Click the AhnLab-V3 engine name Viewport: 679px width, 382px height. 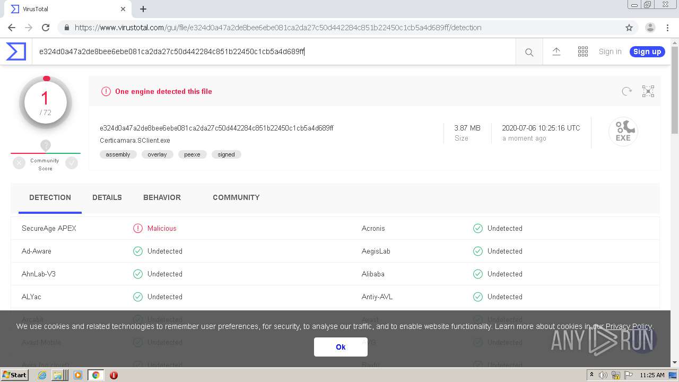point(39,274)
